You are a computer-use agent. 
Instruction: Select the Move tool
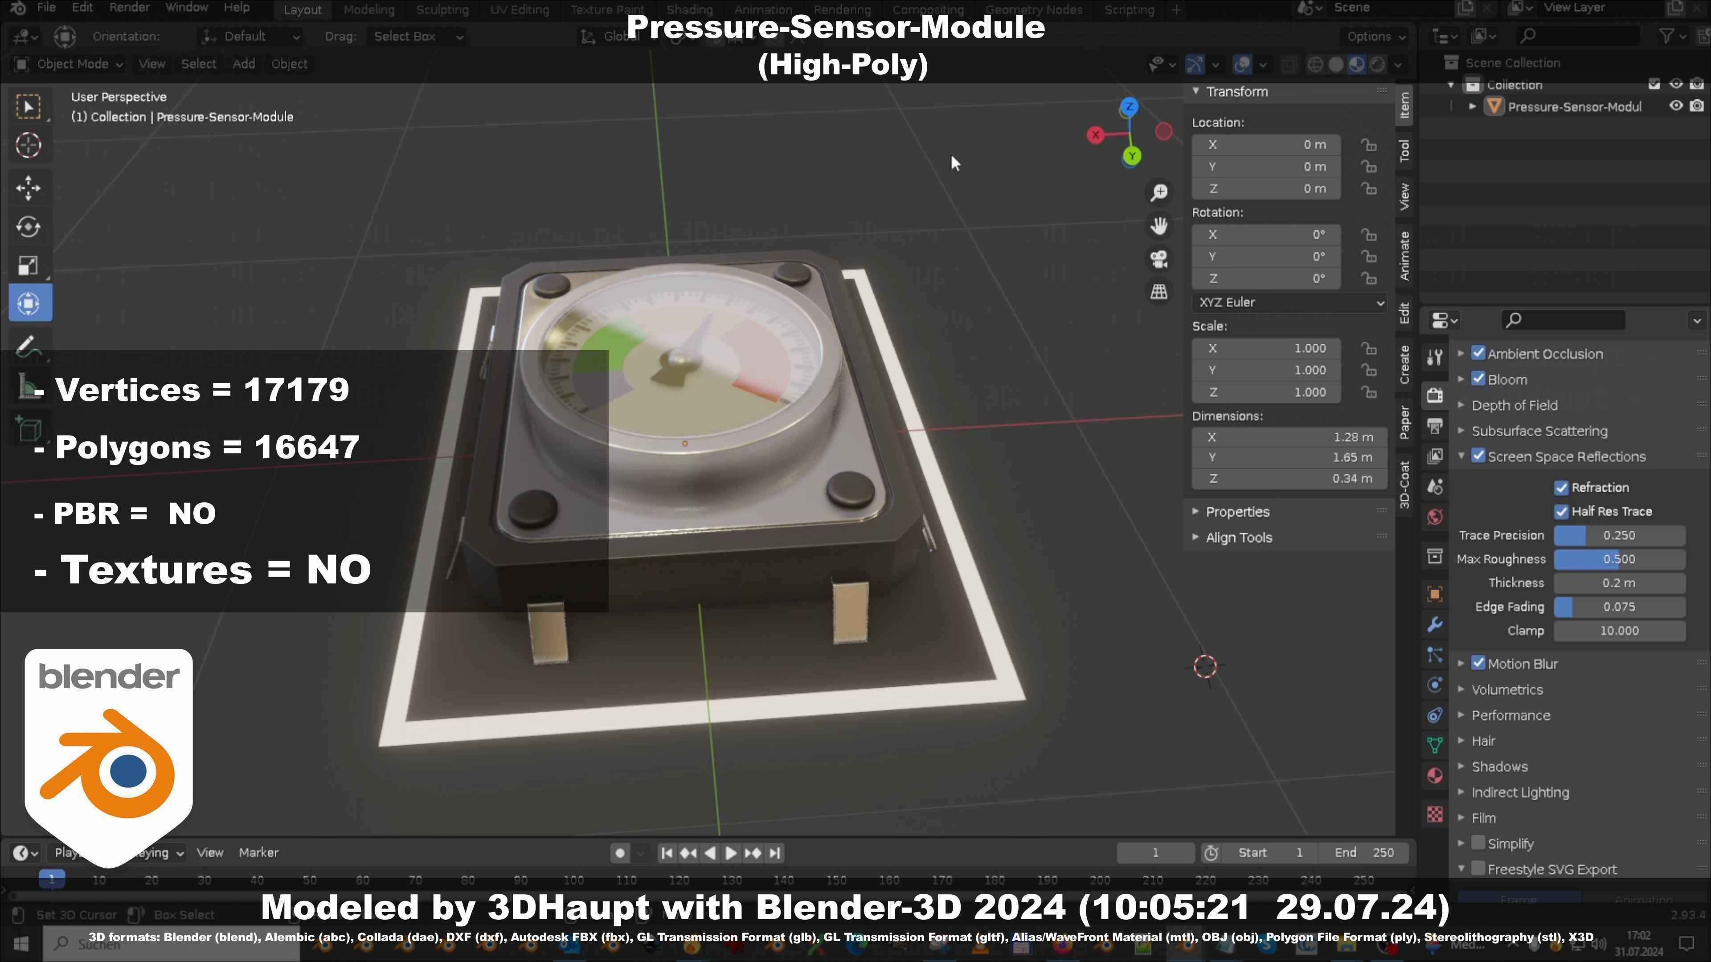click(x=29, y=188)
